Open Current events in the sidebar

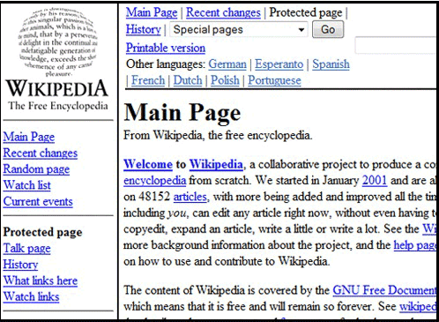click(38, 201)
